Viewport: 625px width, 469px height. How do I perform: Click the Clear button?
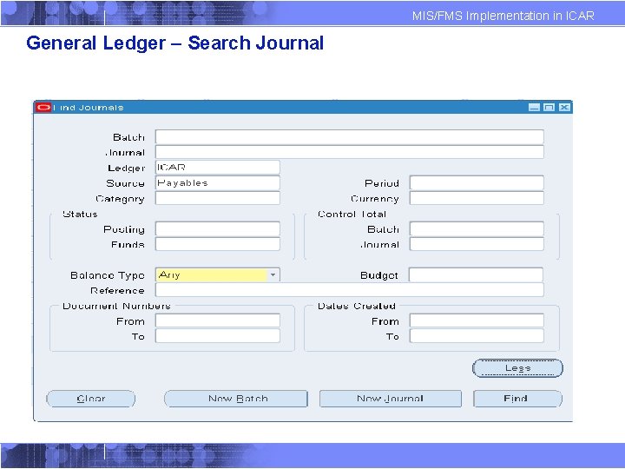pyautogui.click(x=91, y=399)
